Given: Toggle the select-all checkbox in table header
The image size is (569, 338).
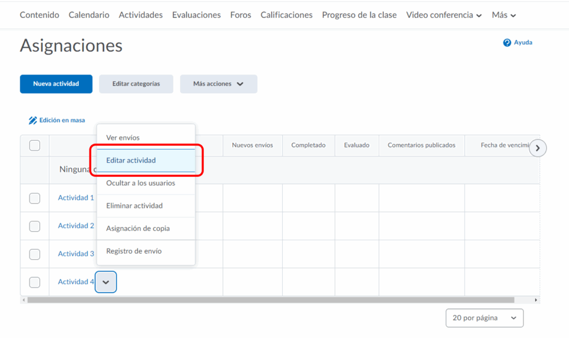Looking at the screenshot, I should coord(34,146).
